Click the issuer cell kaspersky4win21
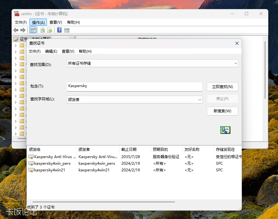This screenshot has height=219, width=278. click(x=94, y=170)
